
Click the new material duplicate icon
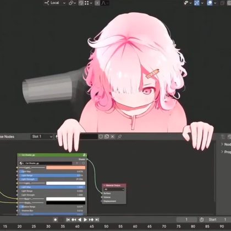point(107,136)
